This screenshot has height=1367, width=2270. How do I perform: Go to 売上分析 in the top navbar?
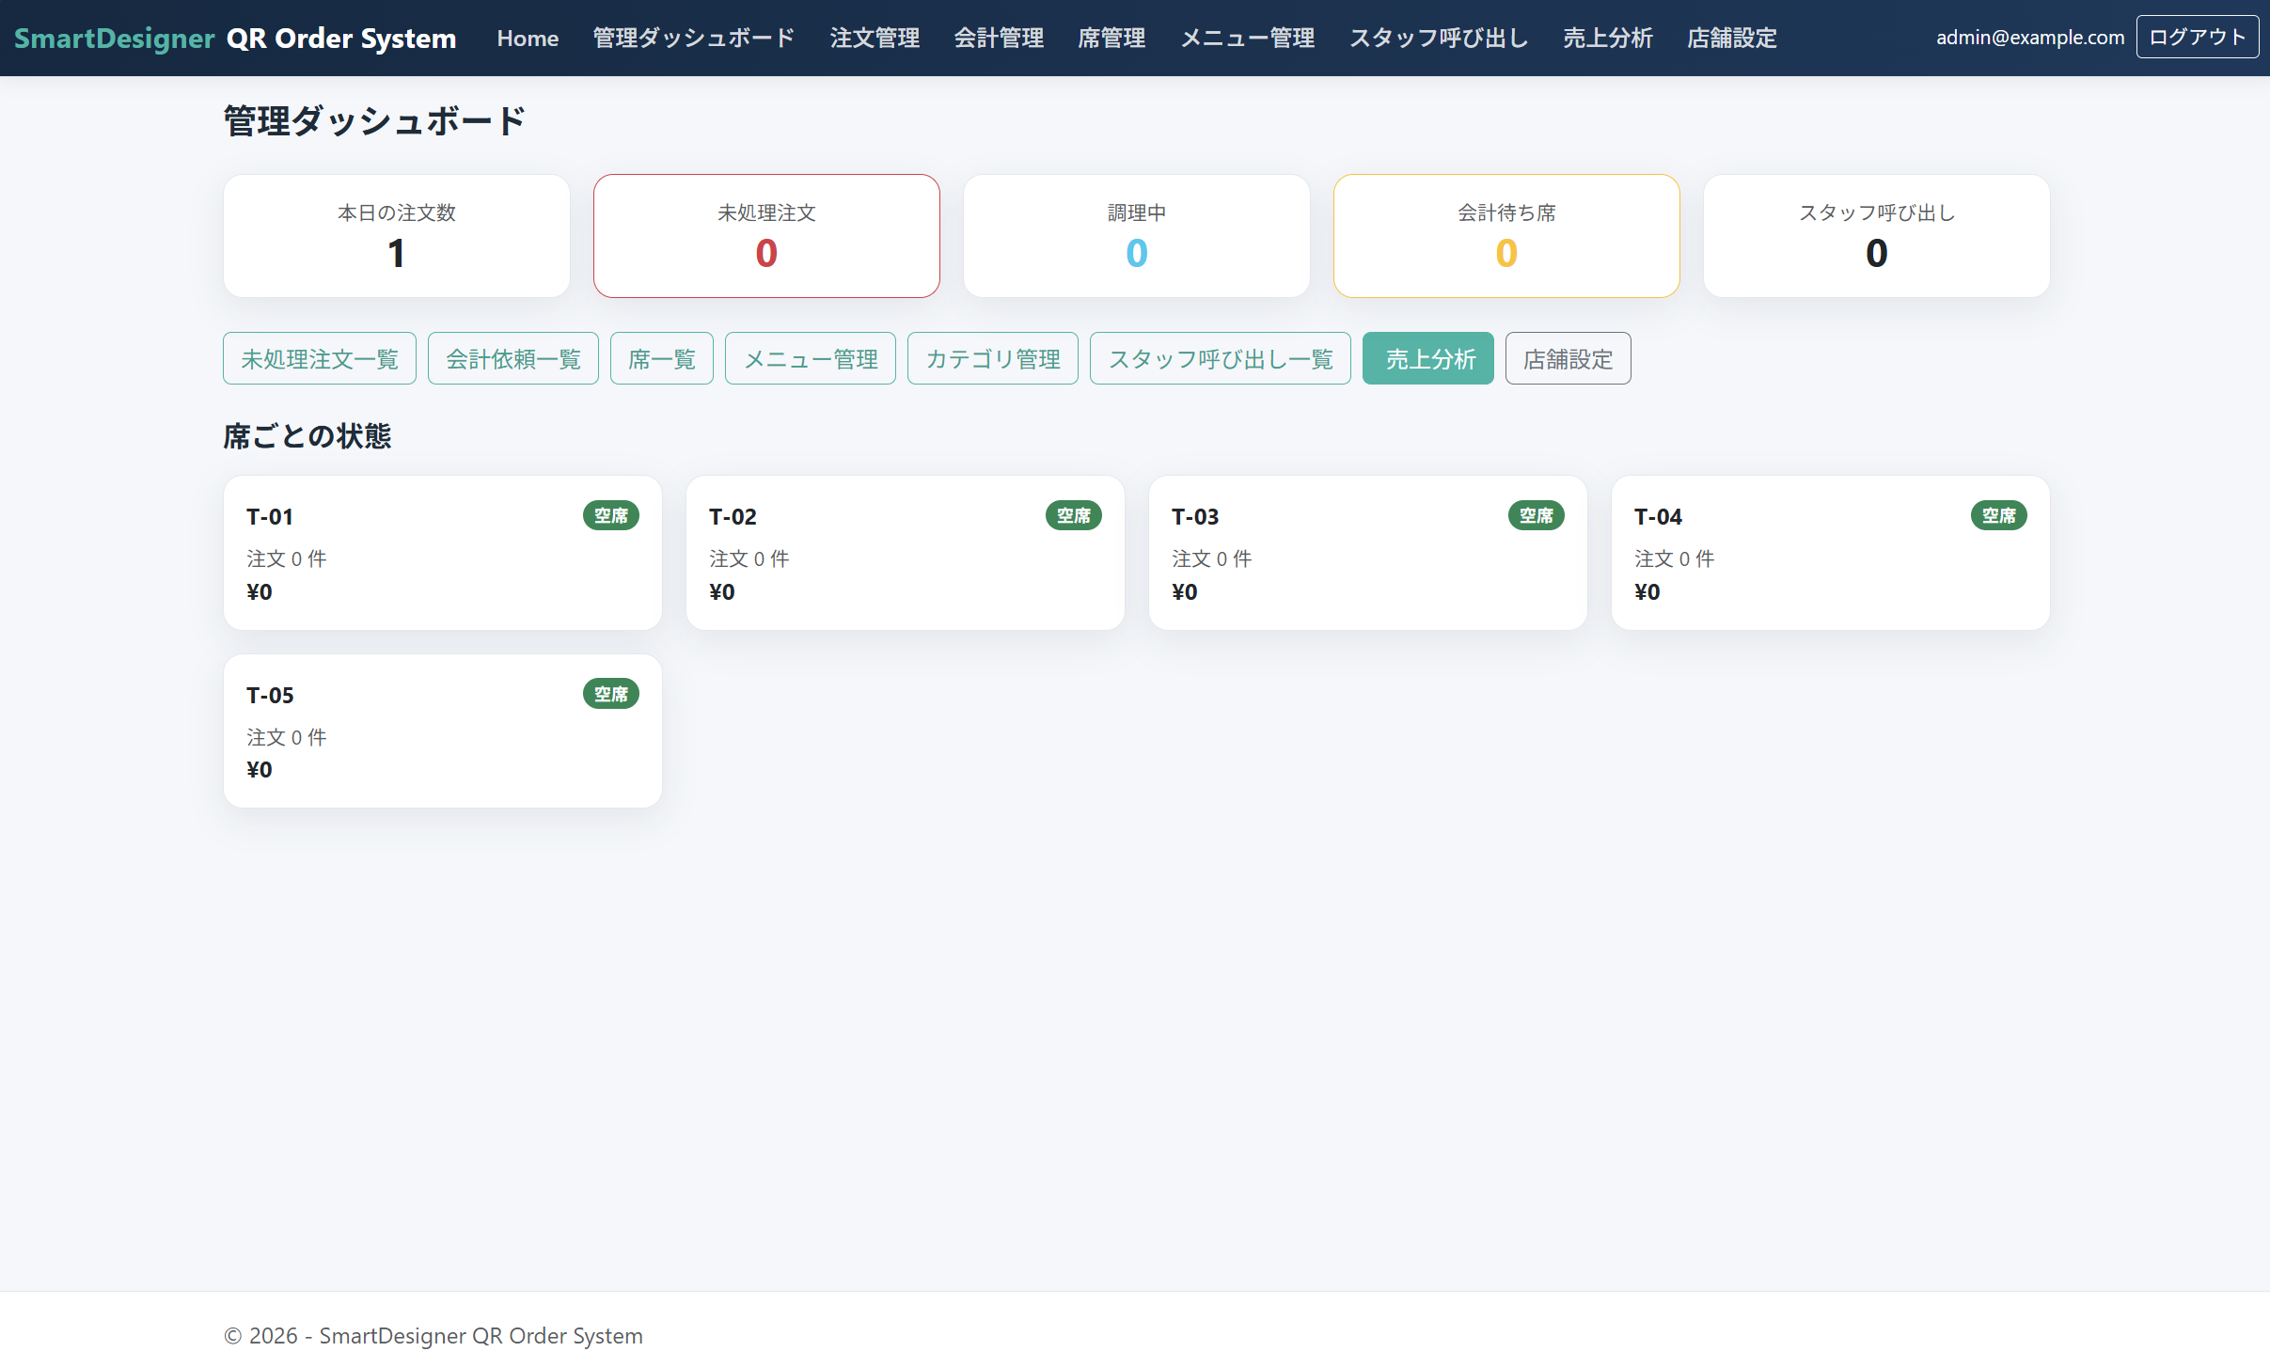click(1608, 38)
